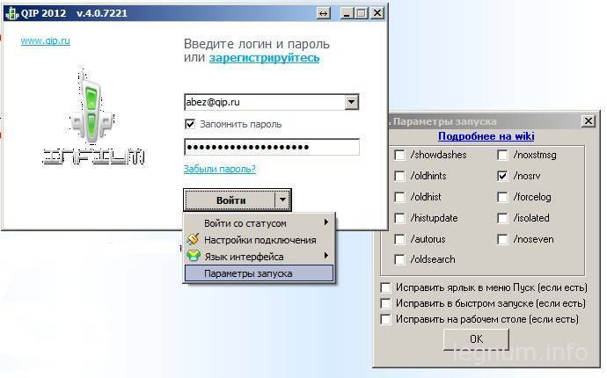The height and width of the screenshot is (378, 607).
Task: Click the interface language icon
Action: [x=193, y=256]
